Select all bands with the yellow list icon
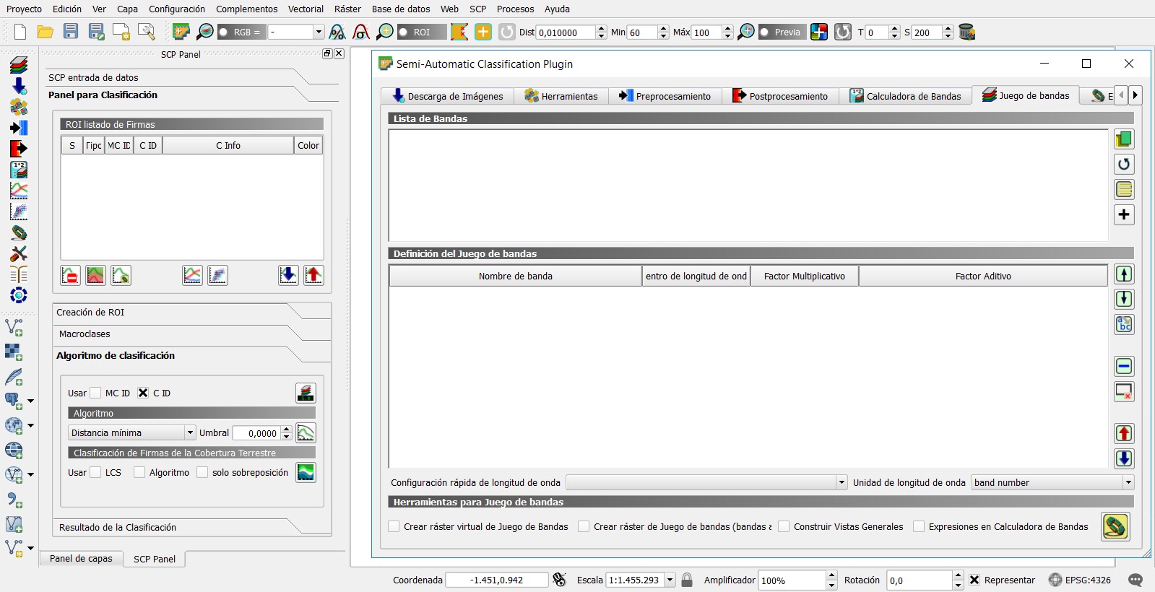Viewport: 1155px width, 592px height. (1124, 189)
